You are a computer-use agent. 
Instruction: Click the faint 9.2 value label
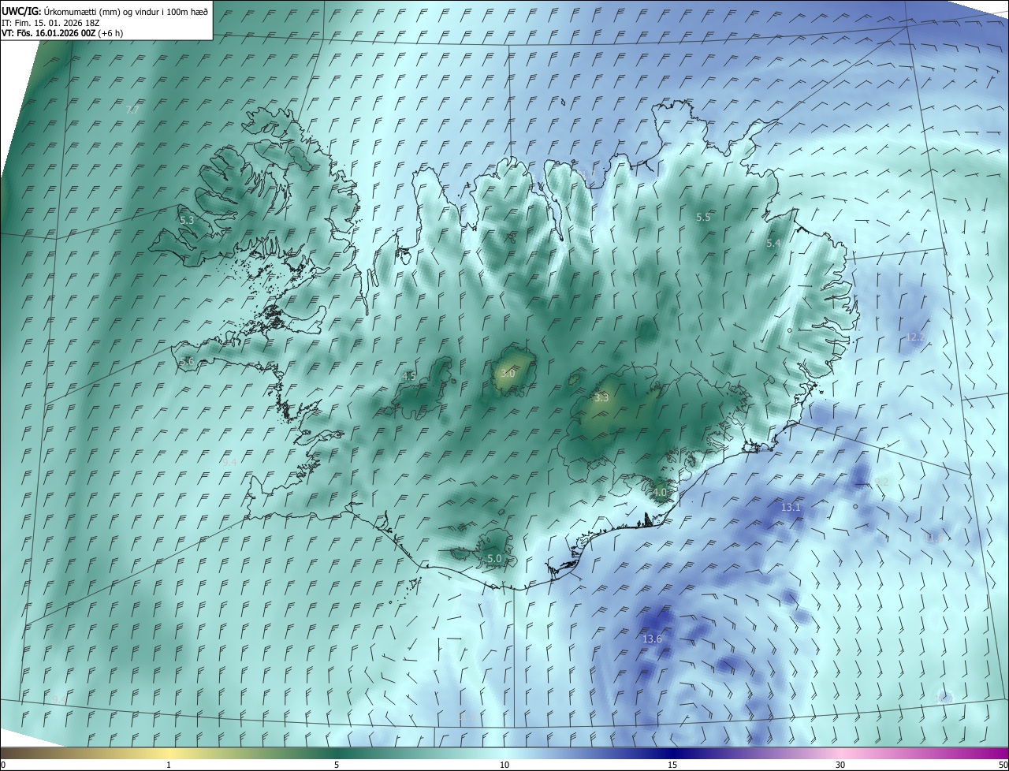pyautogui.click(x=882, y=482)
